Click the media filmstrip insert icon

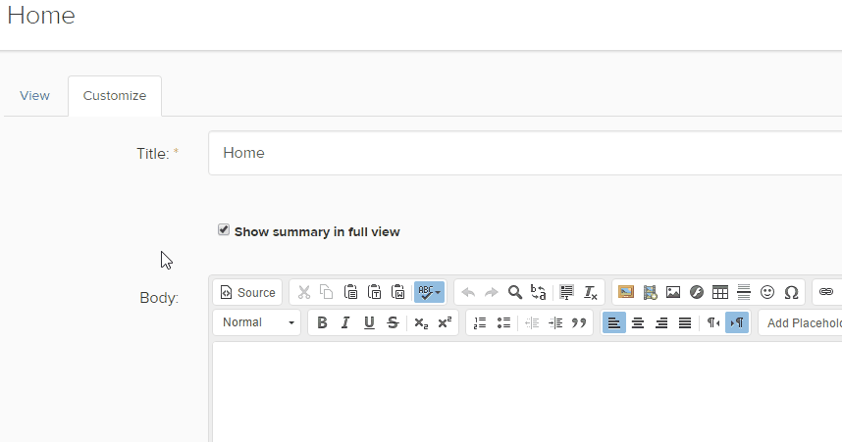[x=650, y=292]
